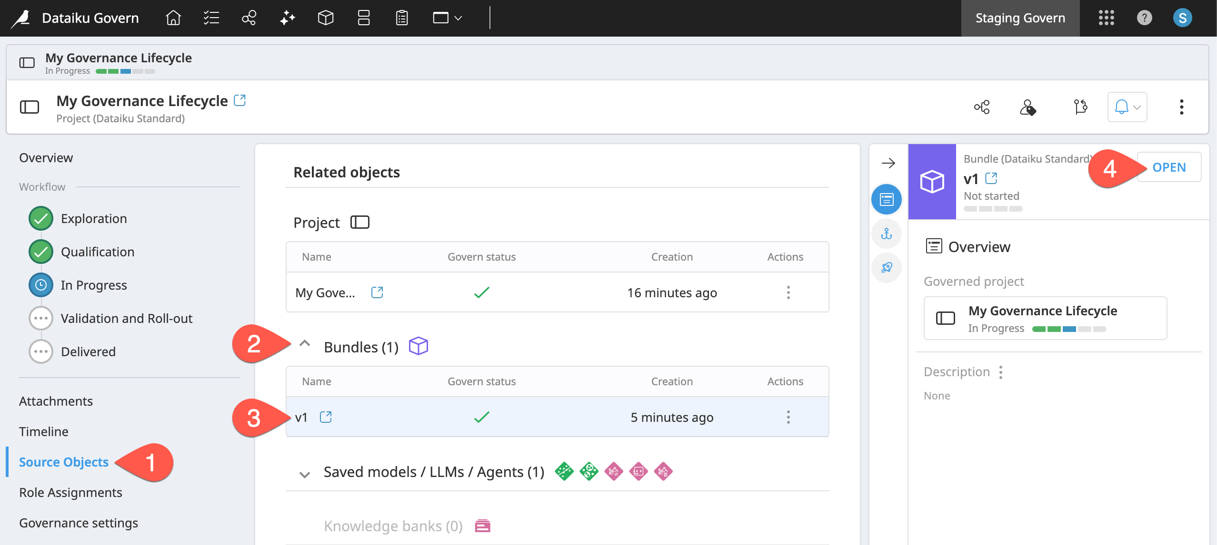1217x545 pixels.
Task: Open the bundles cube icon in top navigation
Action: (326, 18)
